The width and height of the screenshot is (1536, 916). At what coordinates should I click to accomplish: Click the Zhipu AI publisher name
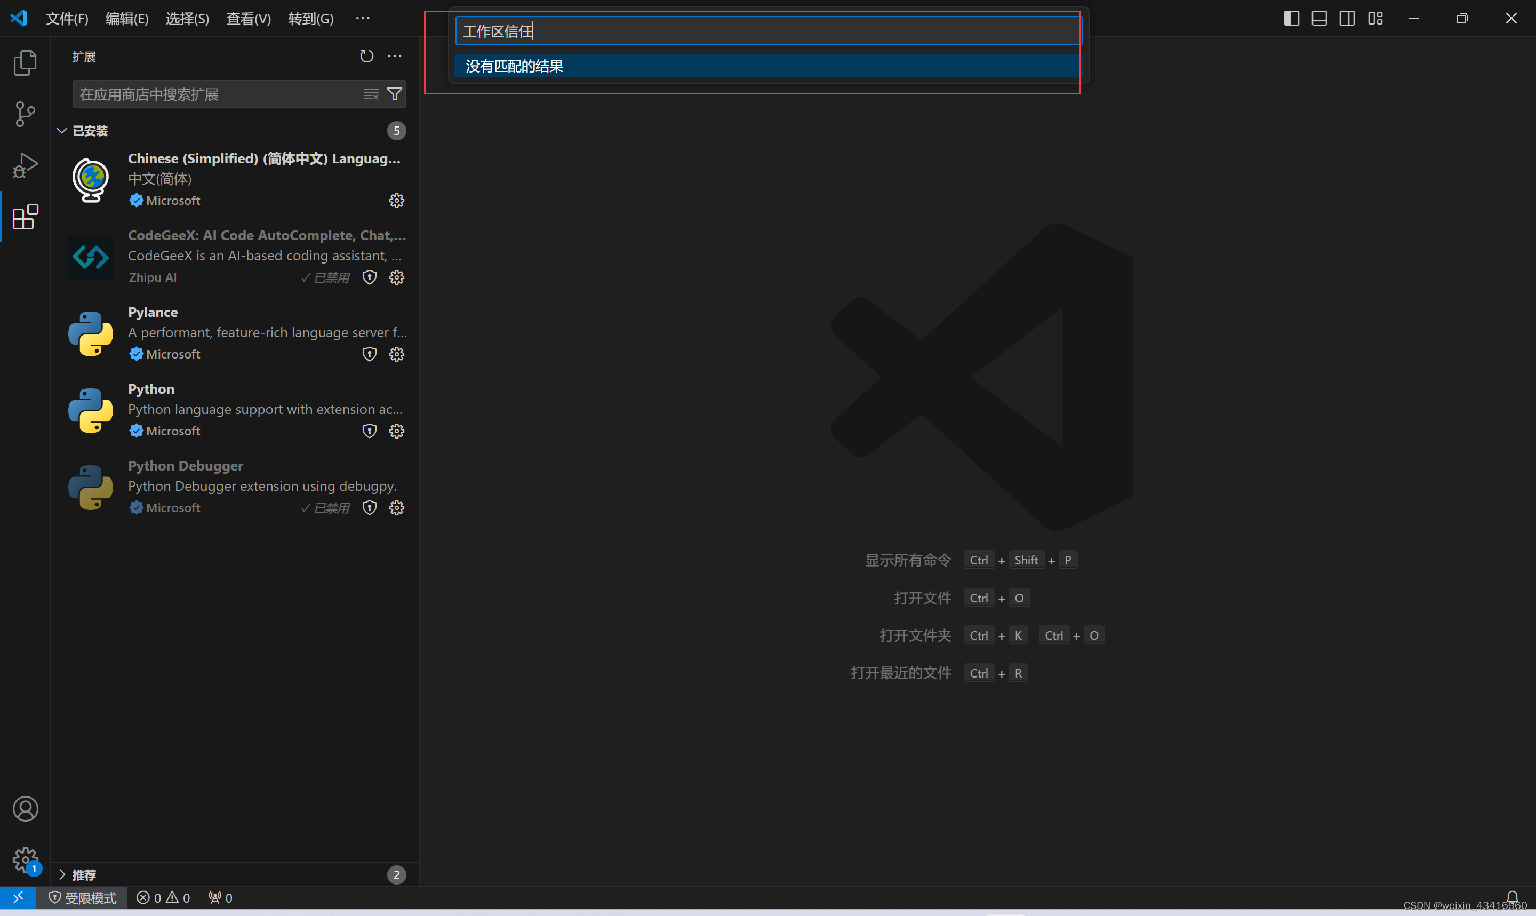(x=153, y=277)
